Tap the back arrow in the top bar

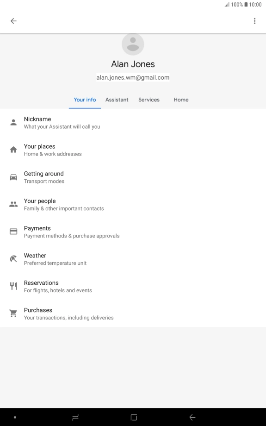tap(13, 21)
